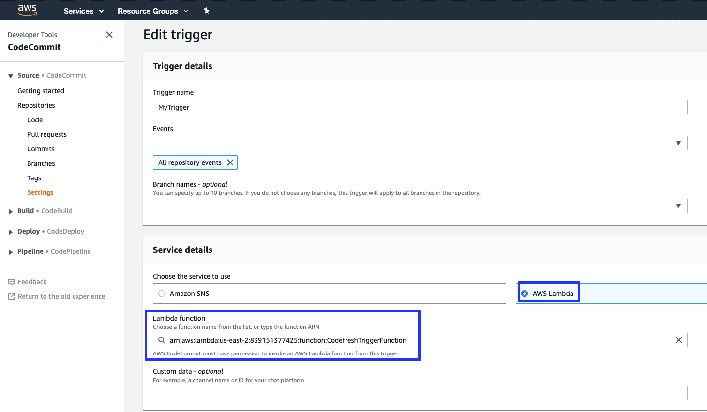Open the Resource Groups menu
The image size is (707, 412).
(152, 11)
